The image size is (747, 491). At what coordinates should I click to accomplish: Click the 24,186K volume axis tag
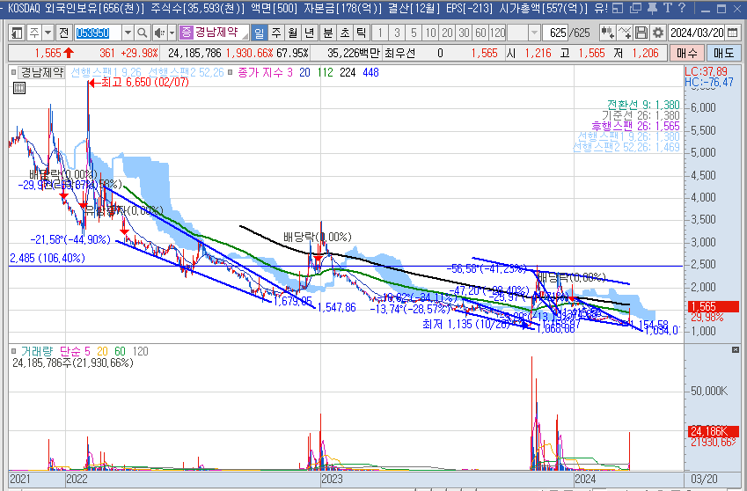(713, 432)
